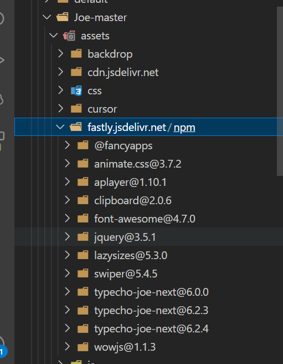
Task: Select the font-awesome@4.7.0 label
Action: pos(145,219)
